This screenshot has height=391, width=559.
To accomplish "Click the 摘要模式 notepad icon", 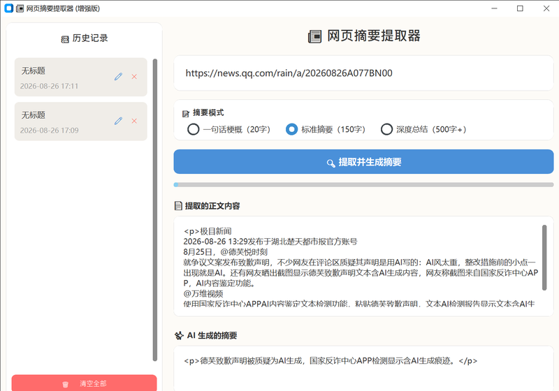I will pyautogui.click(x=186, y=114).
